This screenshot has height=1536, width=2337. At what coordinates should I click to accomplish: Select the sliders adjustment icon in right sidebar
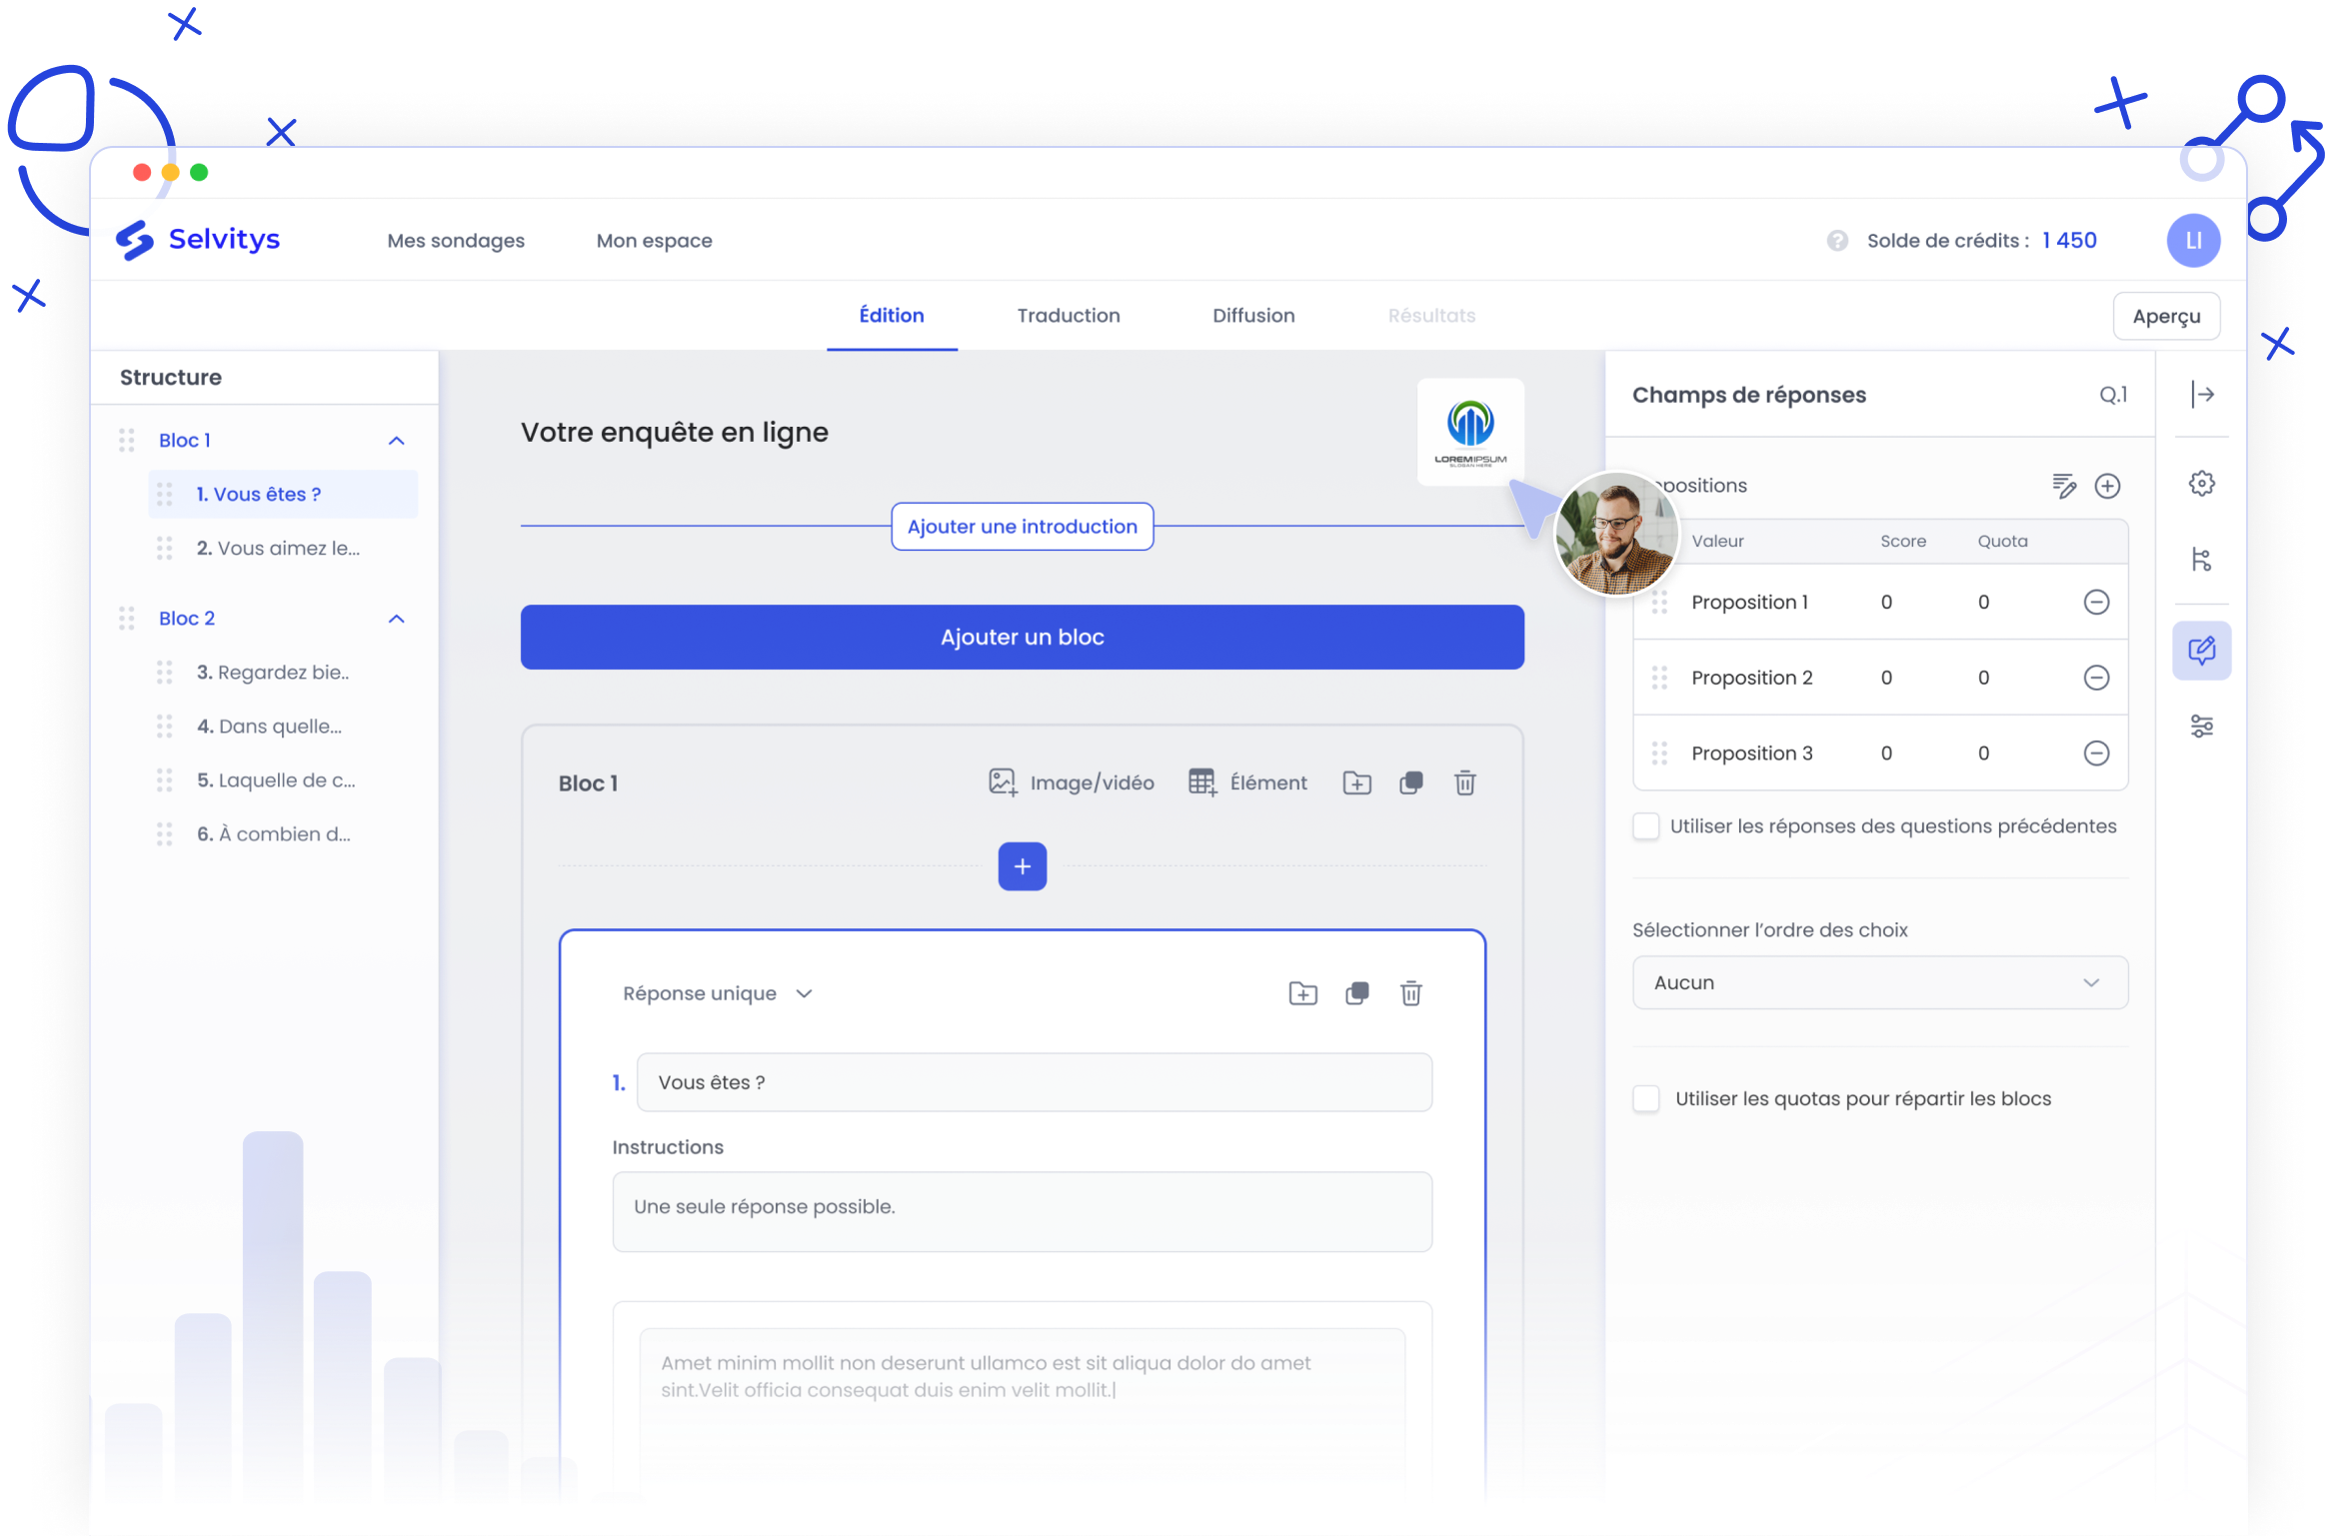(2201, 727)
